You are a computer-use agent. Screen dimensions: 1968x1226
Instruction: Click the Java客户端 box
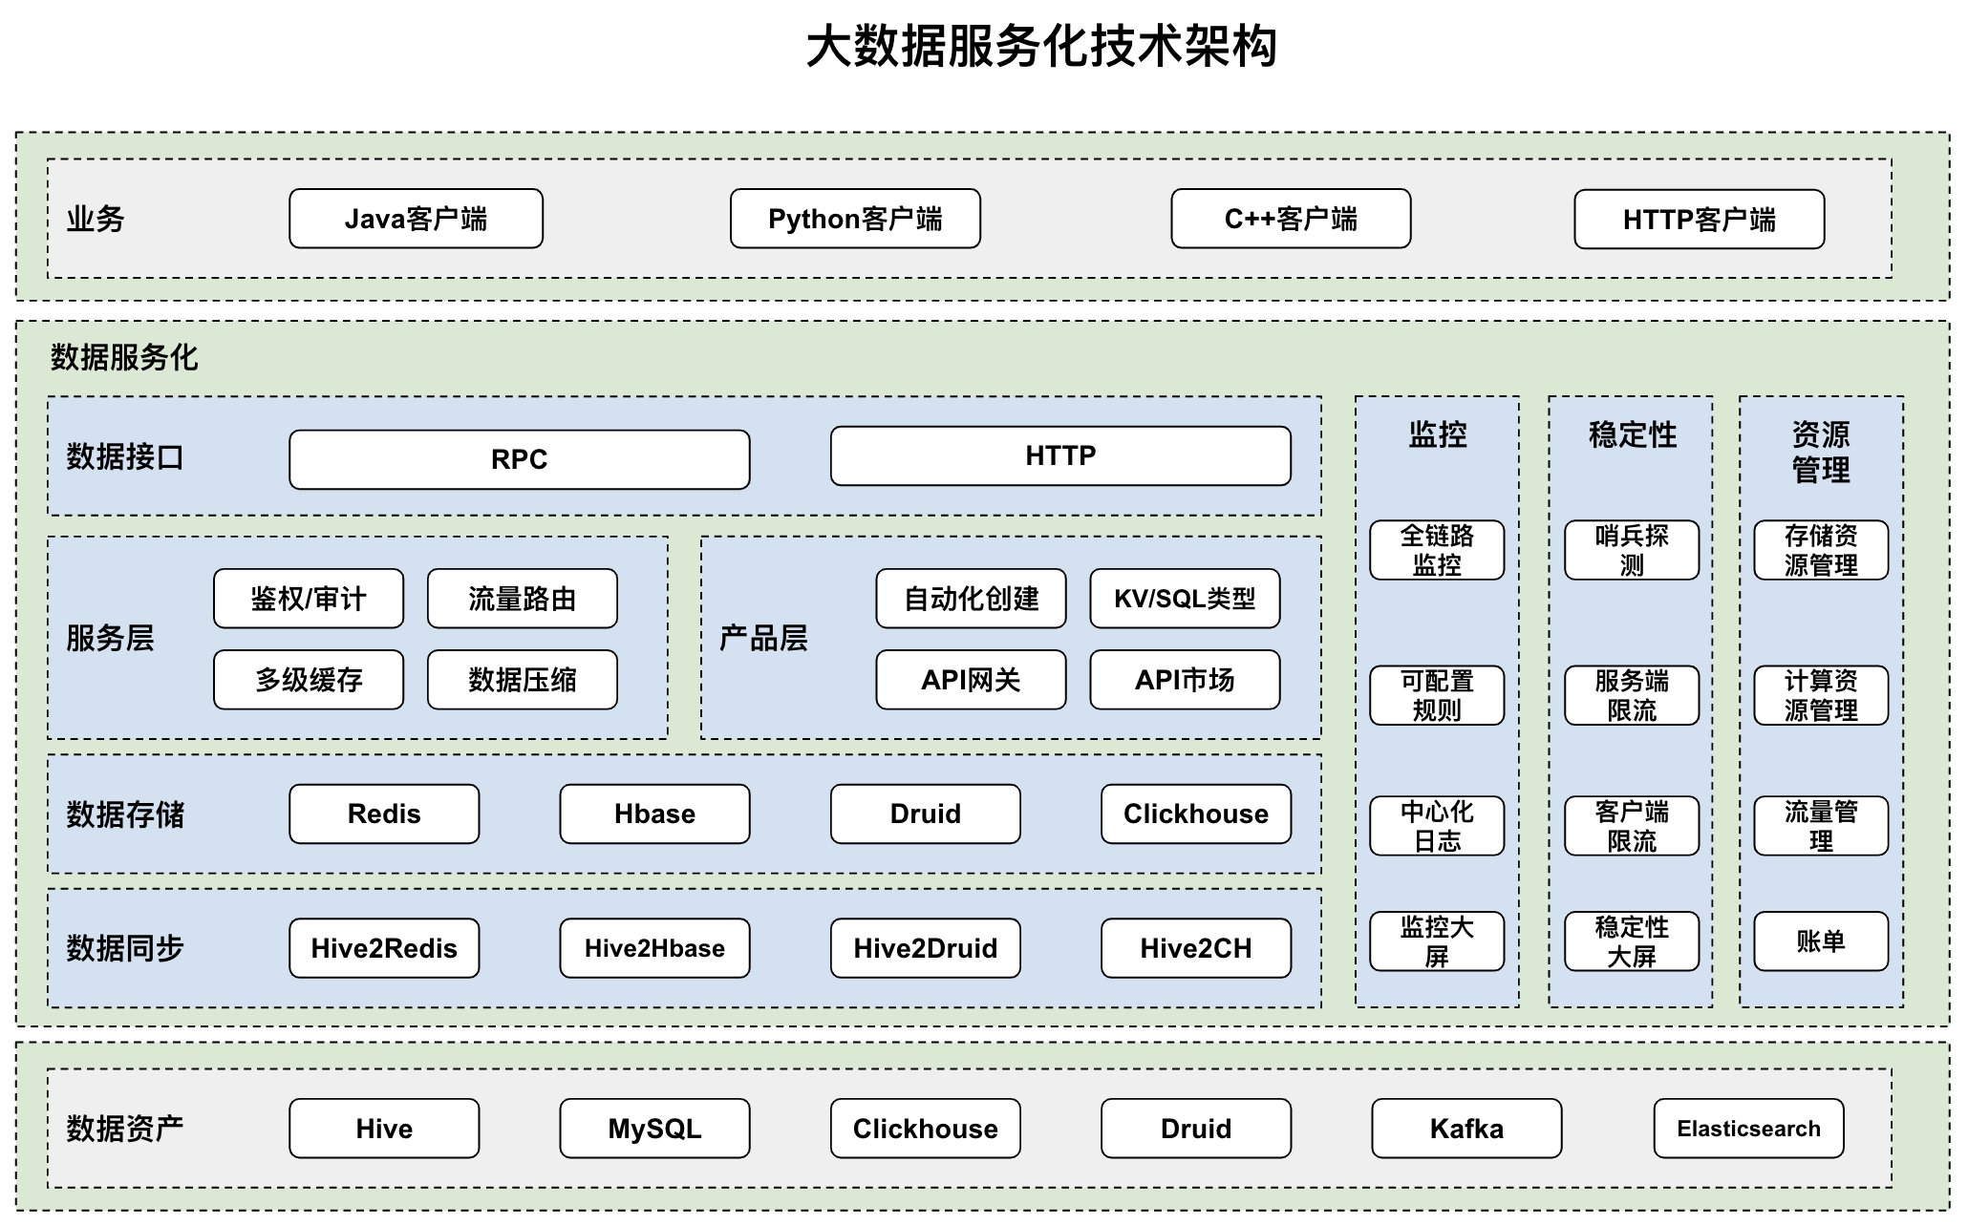pyautogui.click(x=416, y=219)
